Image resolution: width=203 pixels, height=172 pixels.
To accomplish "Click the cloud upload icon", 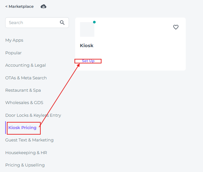I will 43,7.
